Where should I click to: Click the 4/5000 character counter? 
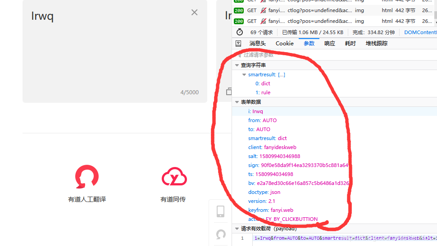point(190,92)
